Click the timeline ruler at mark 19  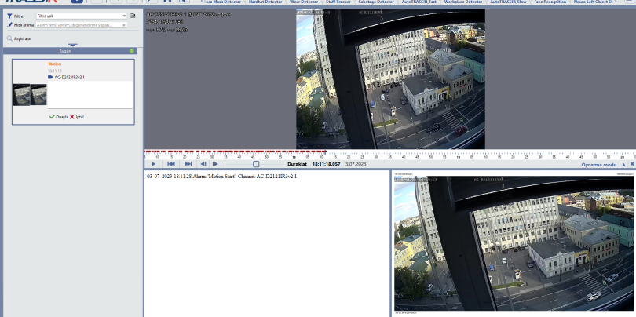click(x=459, y=156)
